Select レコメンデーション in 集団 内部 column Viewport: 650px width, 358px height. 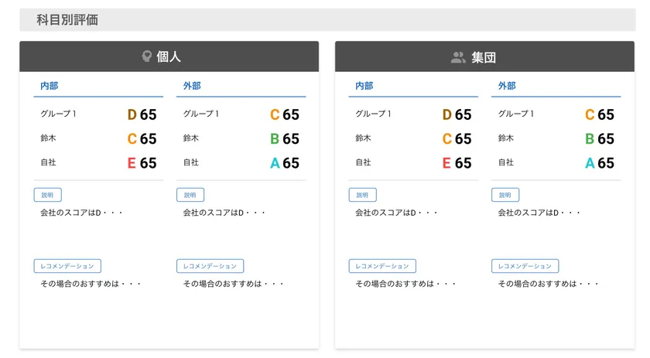382,266
